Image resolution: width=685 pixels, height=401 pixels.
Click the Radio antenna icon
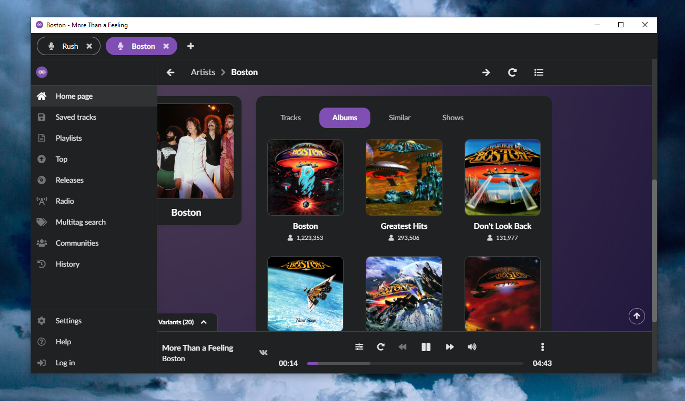point(42,201)
